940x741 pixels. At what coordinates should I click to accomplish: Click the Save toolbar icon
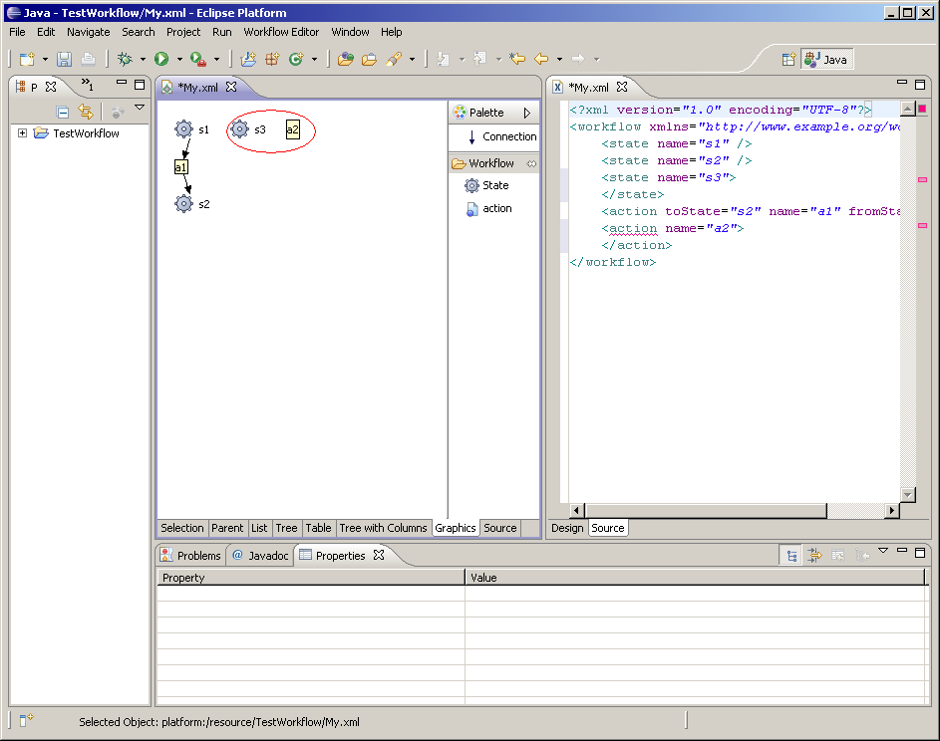64,60
